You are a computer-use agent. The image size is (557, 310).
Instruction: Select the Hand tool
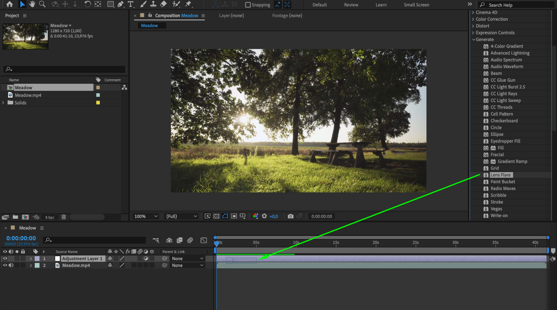[32, 4]
